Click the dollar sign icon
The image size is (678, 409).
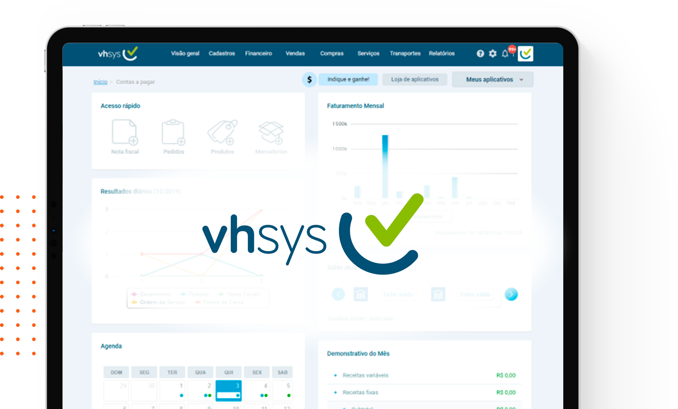(x=309, y=80)
